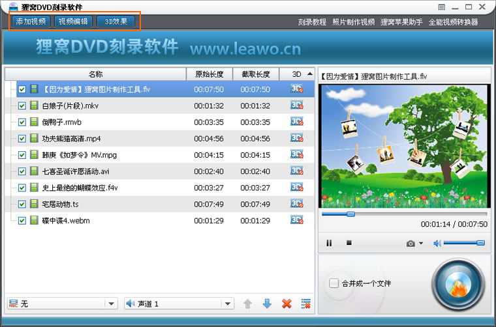This screenshot has width=496, height=327.
Task: Open the 狸窝苹果助手 link
Action: 401,22
